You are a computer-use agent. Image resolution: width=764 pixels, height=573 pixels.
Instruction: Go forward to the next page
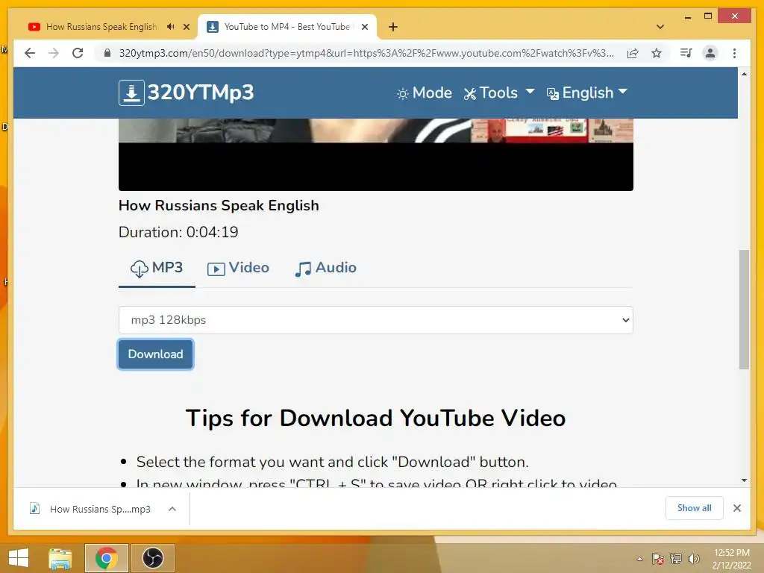point(54,53)
